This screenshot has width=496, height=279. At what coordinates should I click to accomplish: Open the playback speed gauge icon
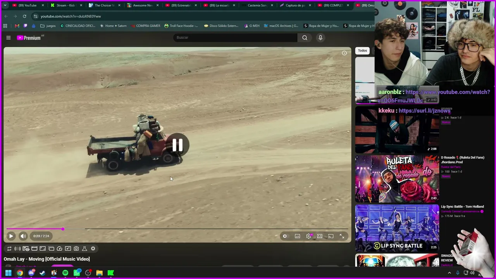[60, 249]
